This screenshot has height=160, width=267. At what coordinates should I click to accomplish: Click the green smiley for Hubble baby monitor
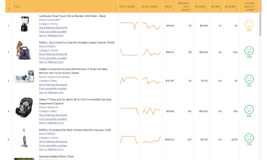tap(249, 79)
